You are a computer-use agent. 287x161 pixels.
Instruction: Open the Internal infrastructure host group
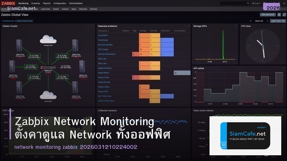click(x=107, y=54)
